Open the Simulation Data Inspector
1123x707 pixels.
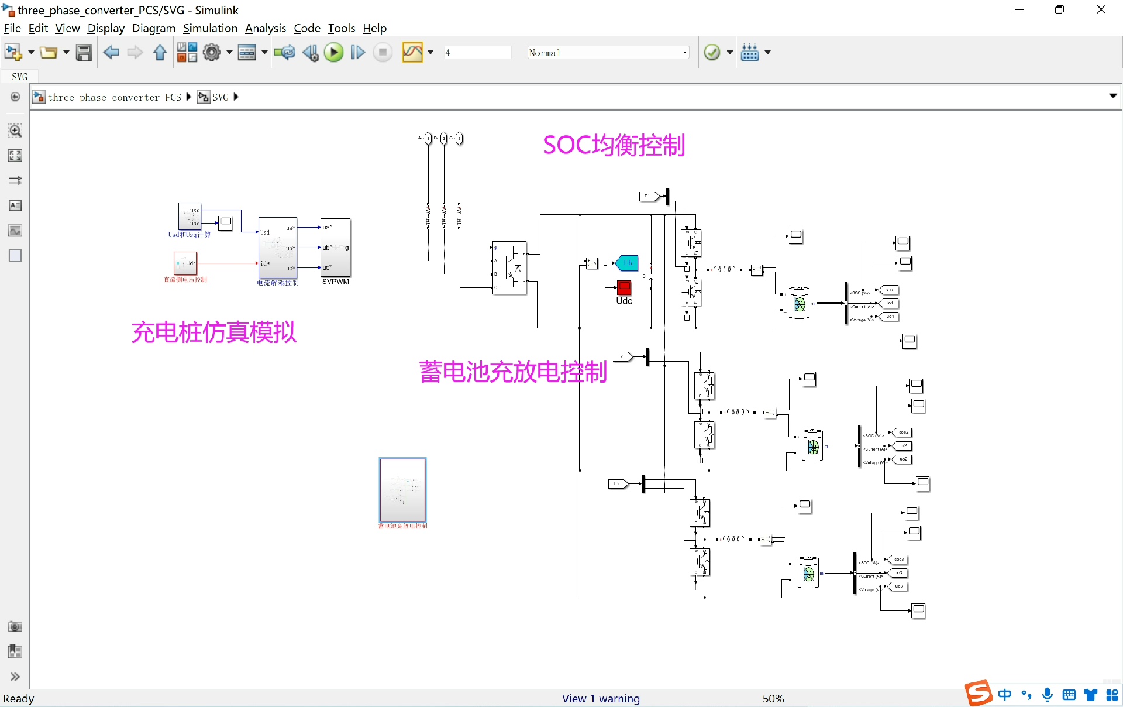(412, 53)
